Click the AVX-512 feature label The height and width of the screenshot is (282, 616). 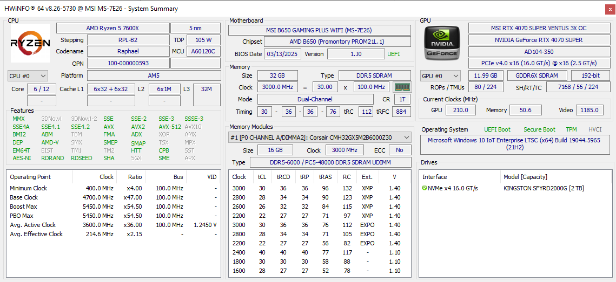coord(170,127)
